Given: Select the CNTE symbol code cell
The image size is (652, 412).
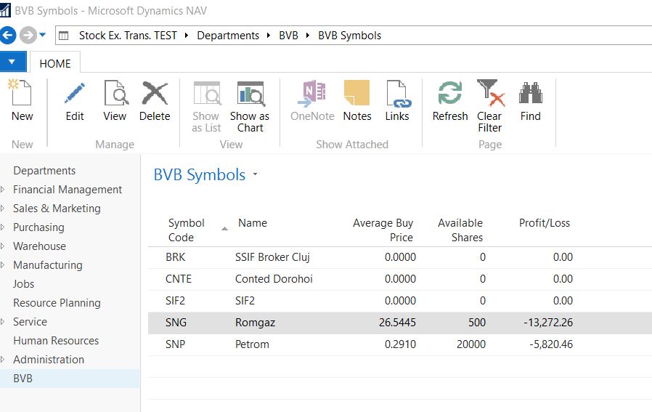Looking at the screenshot, I should (179, 279).
